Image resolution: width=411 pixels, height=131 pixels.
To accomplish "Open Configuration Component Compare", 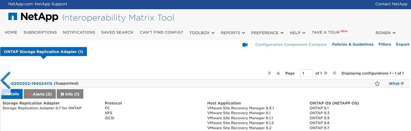I will tap(291, 45).
